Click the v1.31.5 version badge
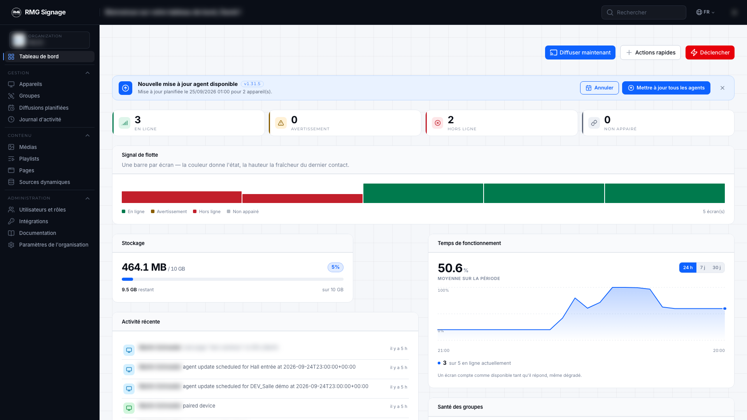Viewport: 747px width, 420px height. pos(252,84)
